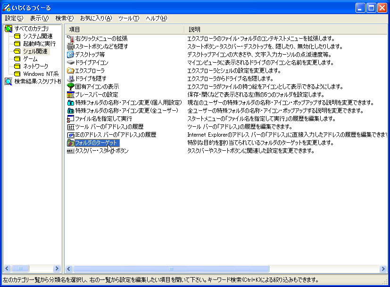Select 検索結果:スクリプト label in tree
The image size is (390, 287).
point(38,82)
